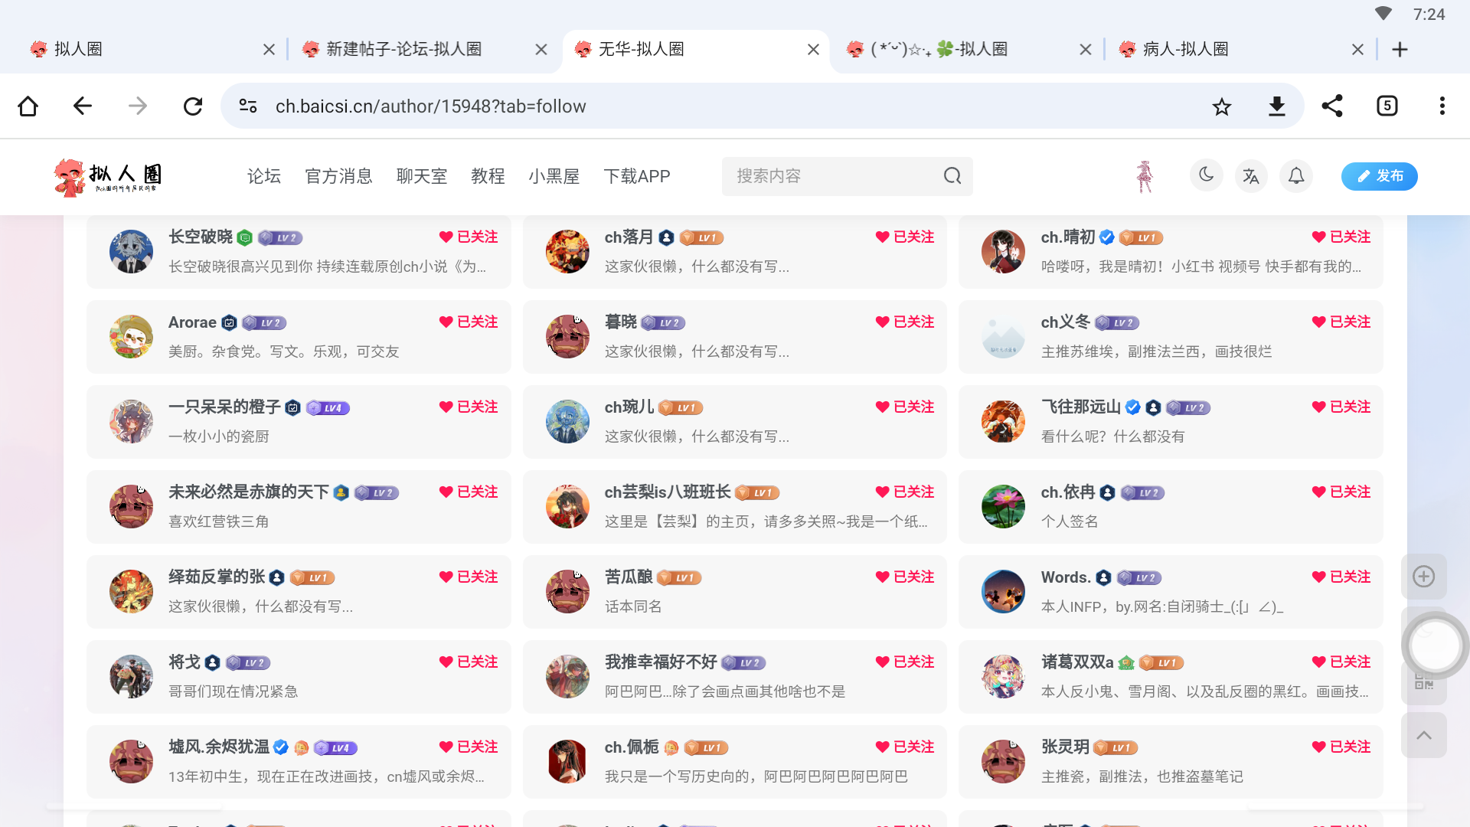
Task: Close the 无华-拟人圈 tab
Action: click(813, 49)
